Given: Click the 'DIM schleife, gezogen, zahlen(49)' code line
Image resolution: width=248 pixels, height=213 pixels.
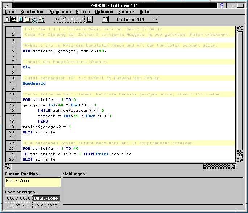Looking at the screenshot, I should [65, 51].
